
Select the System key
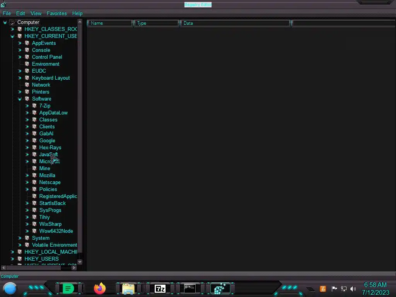pos(41,238)
